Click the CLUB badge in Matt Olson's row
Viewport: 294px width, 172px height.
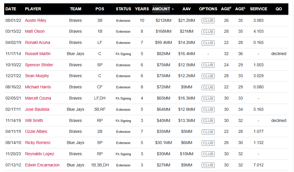click(208, 32)
